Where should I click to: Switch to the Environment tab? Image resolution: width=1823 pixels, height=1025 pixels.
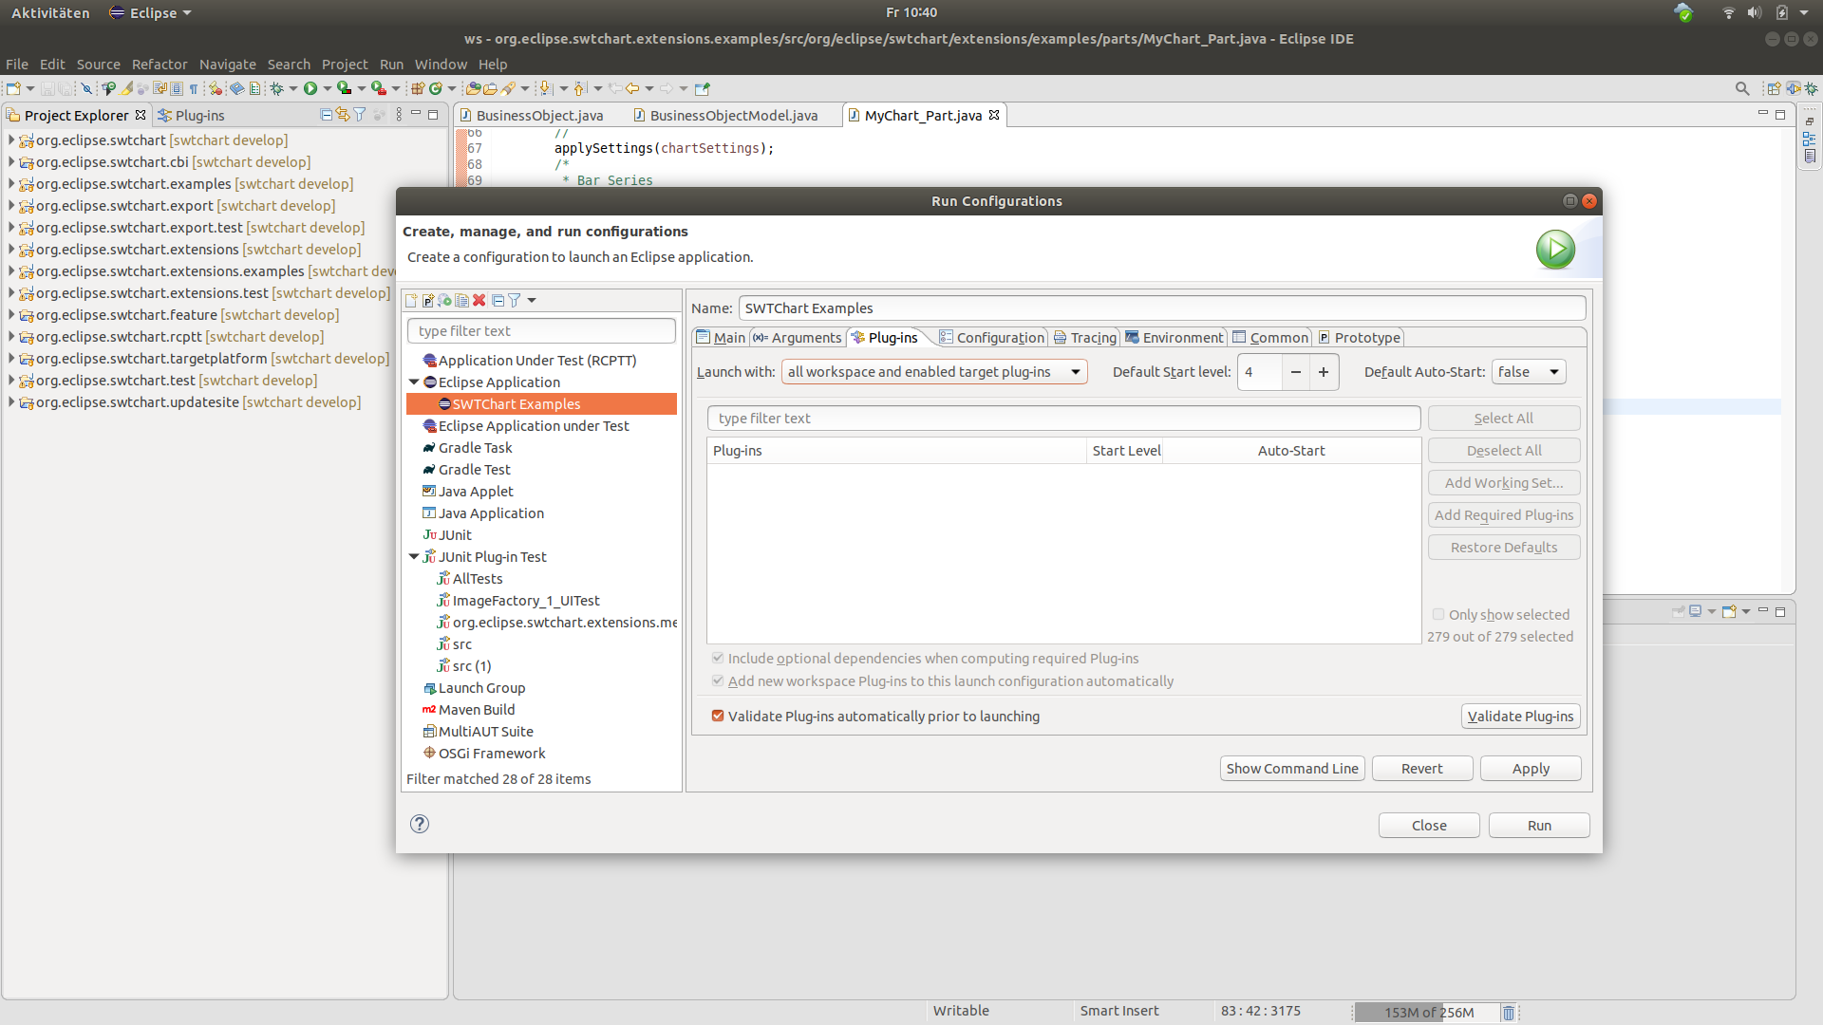coord(1174,338)
